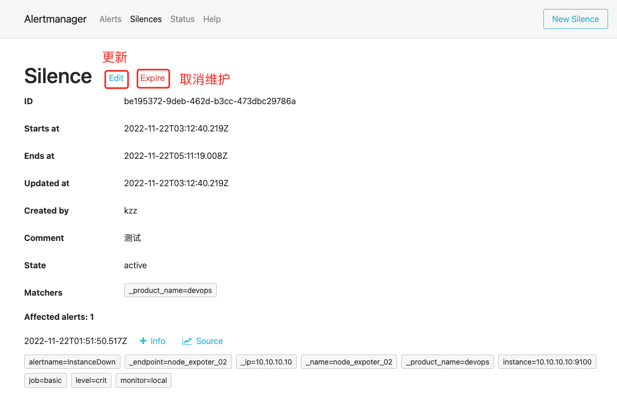Click the ID field label
The image size is (617, 404).
pyautogui.click(x=28, y=102)
